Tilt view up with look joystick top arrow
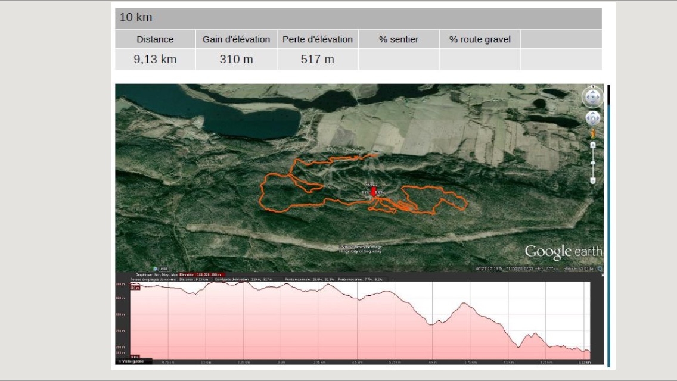This screenshot has height=381, width=677. [592, 90]
